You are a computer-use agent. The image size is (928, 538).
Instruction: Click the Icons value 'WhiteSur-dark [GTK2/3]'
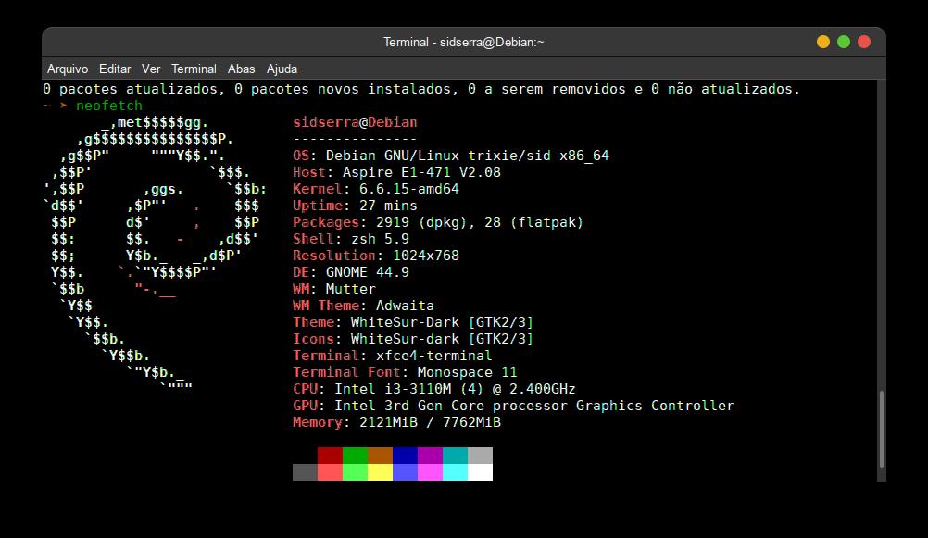(442, 339)
